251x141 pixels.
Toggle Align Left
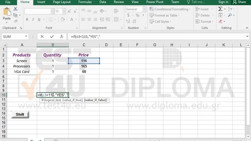point(83,20)
